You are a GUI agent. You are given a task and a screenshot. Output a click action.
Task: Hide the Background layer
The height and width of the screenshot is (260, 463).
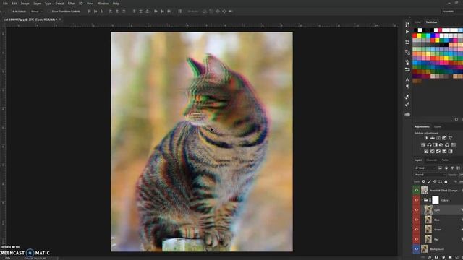pos(417,248)
